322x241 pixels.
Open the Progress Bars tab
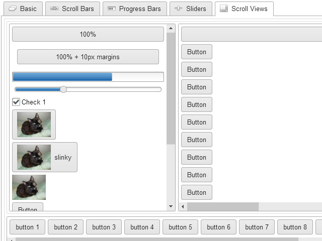(135, 9)
